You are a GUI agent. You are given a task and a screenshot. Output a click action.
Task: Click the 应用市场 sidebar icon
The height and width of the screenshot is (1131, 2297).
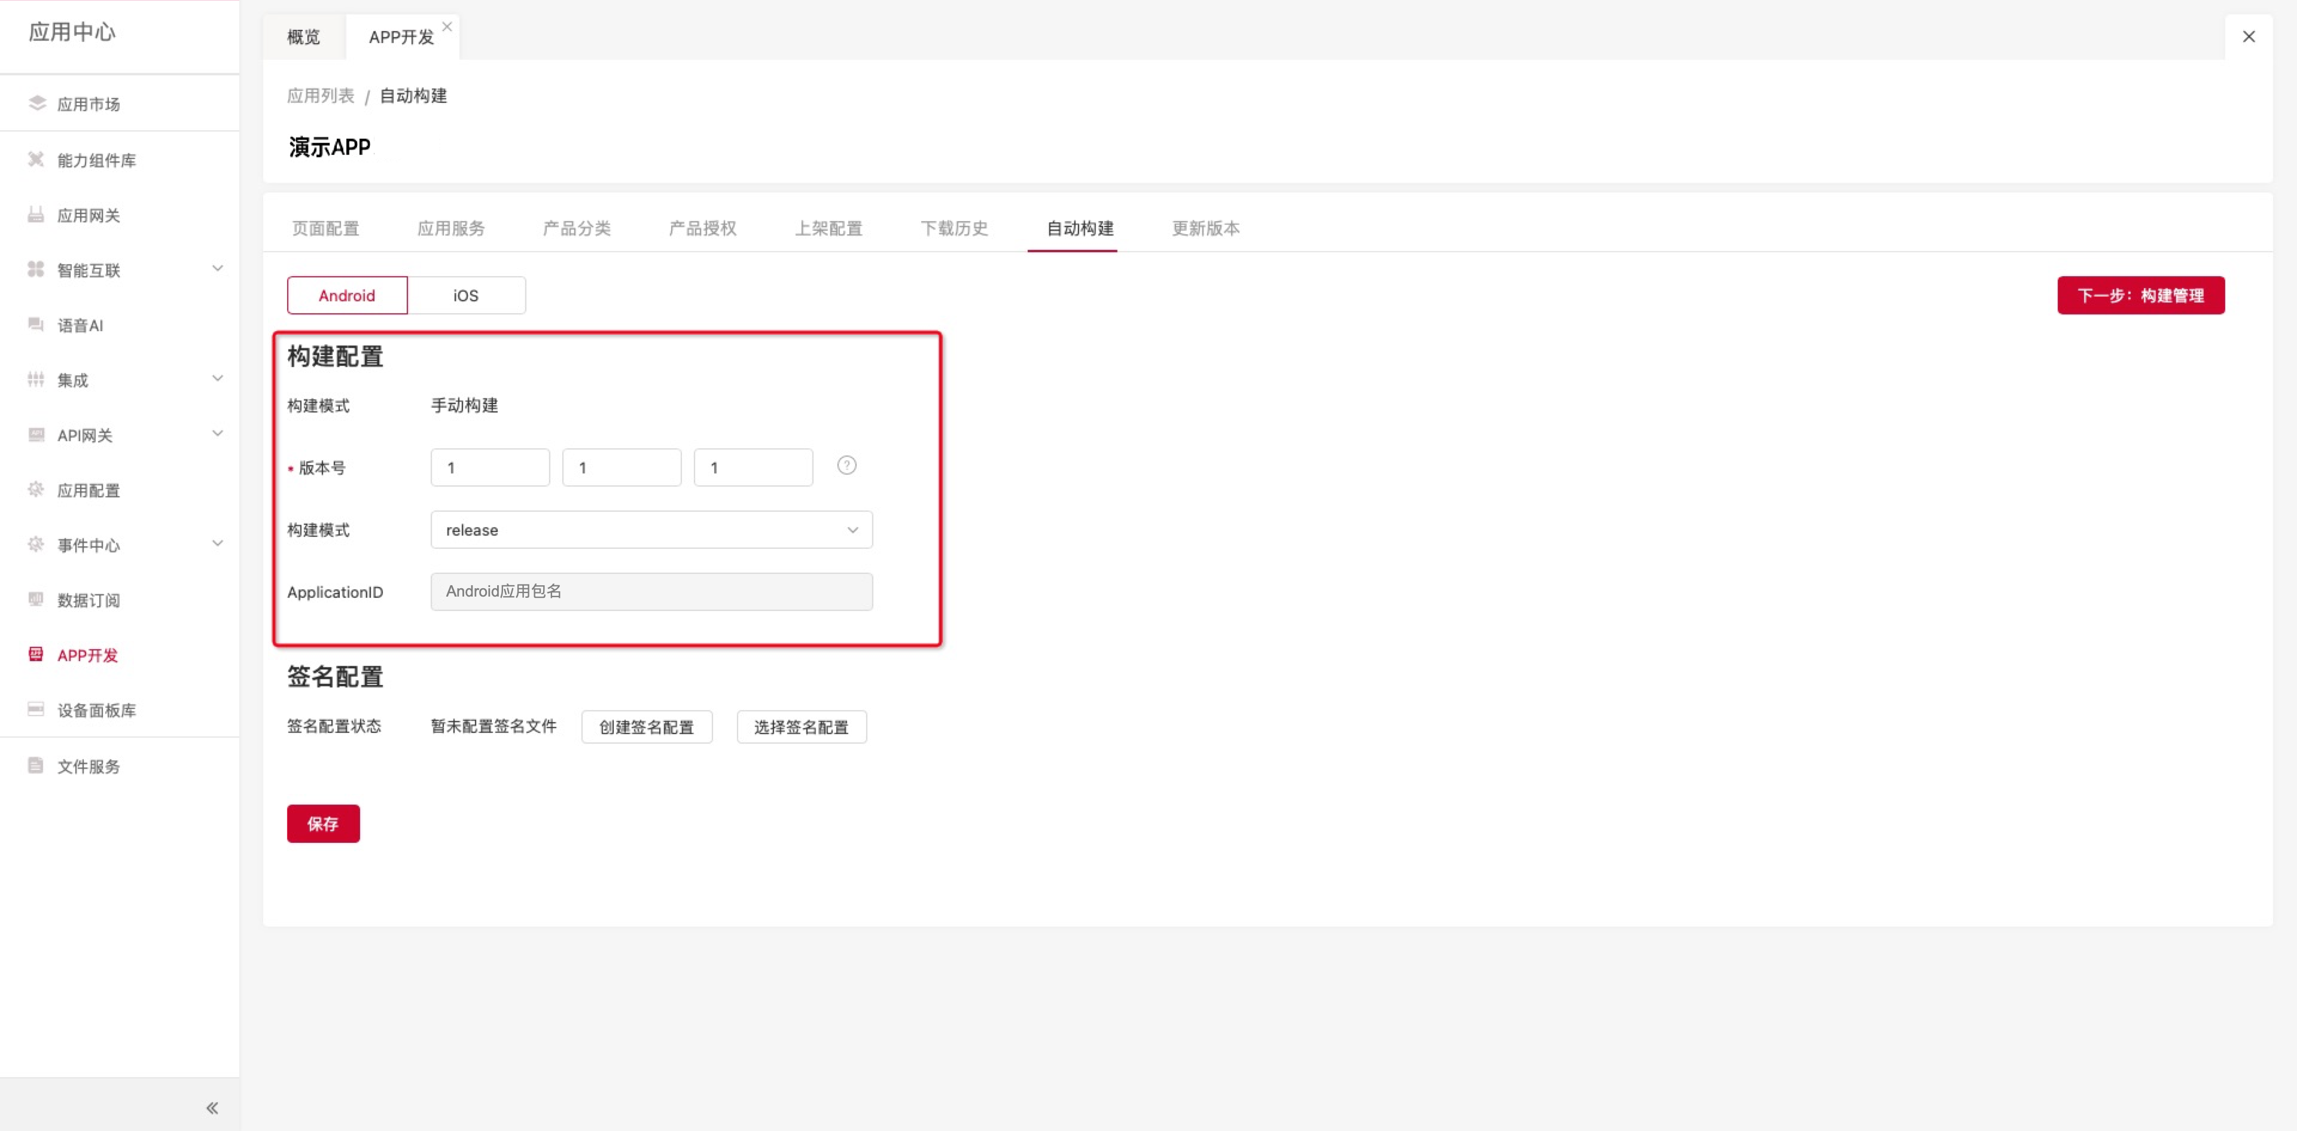tap(36, 103)
